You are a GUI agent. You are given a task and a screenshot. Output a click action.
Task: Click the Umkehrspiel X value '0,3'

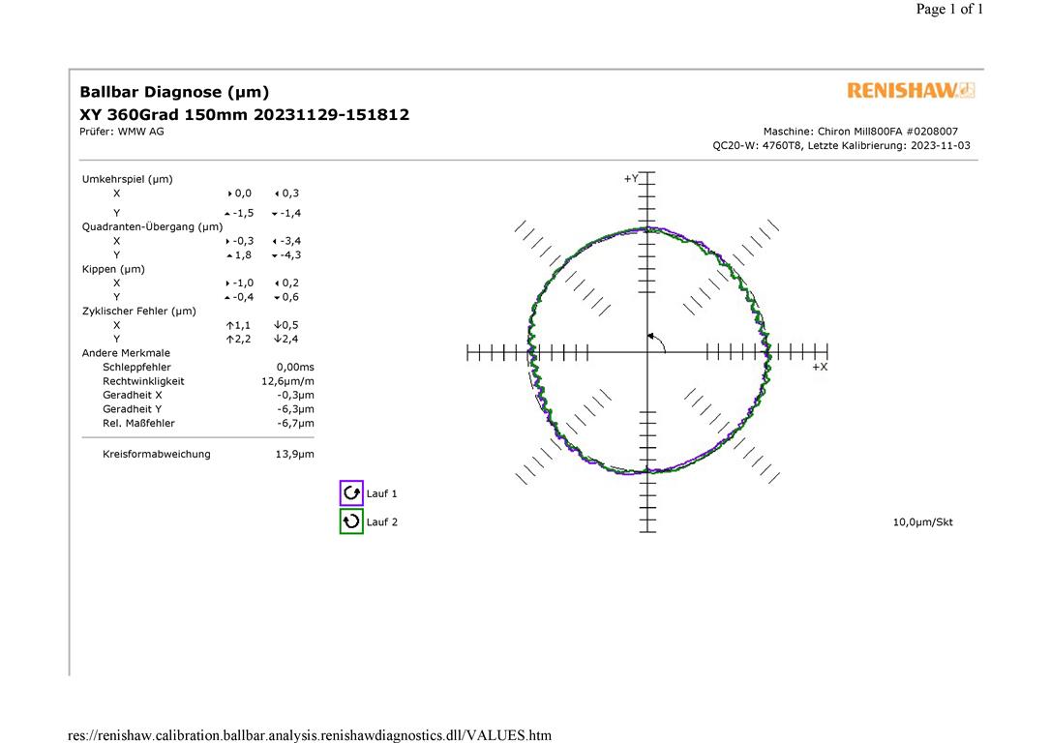click(x=290, y=193)
